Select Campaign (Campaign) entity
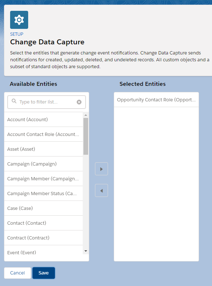This screenshot has height=286, width=212. point(43,164)
